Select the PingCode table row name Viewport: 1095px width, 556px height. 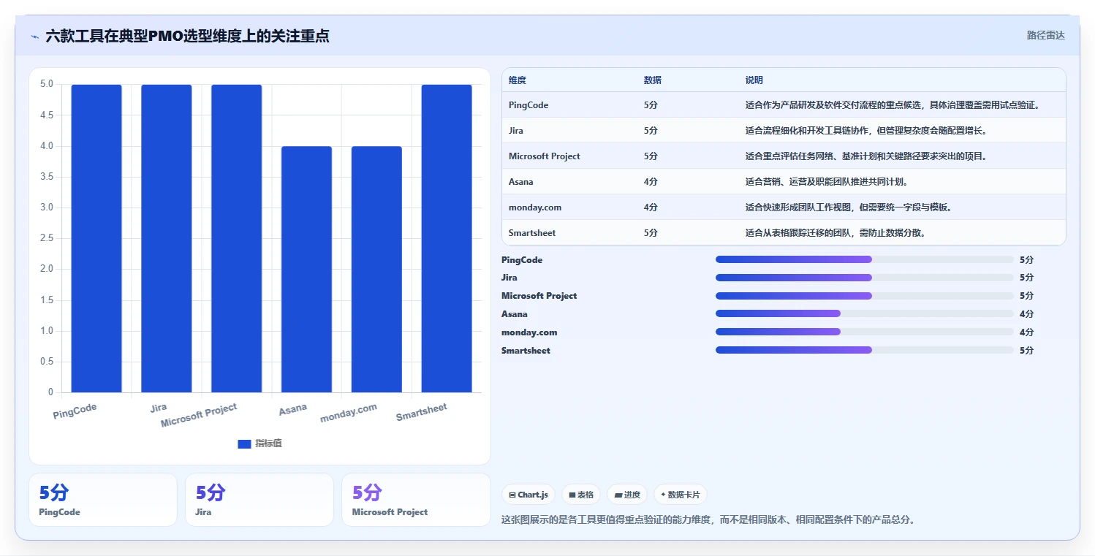tap(528, 105)
